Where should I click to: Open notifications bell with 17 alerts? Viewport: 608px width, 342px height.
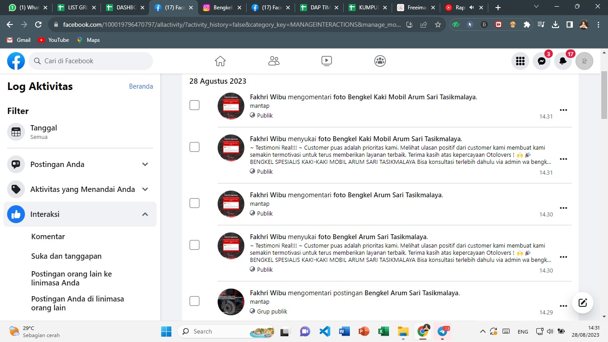tap(563, 61)
